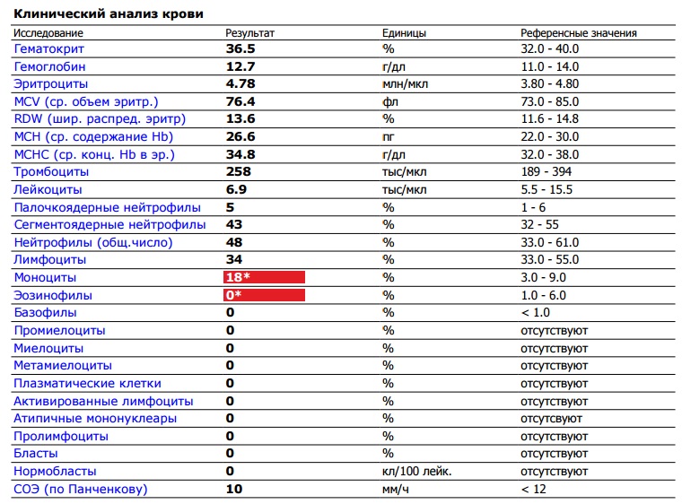Open the Эозинофилы test link

(52, 295)
